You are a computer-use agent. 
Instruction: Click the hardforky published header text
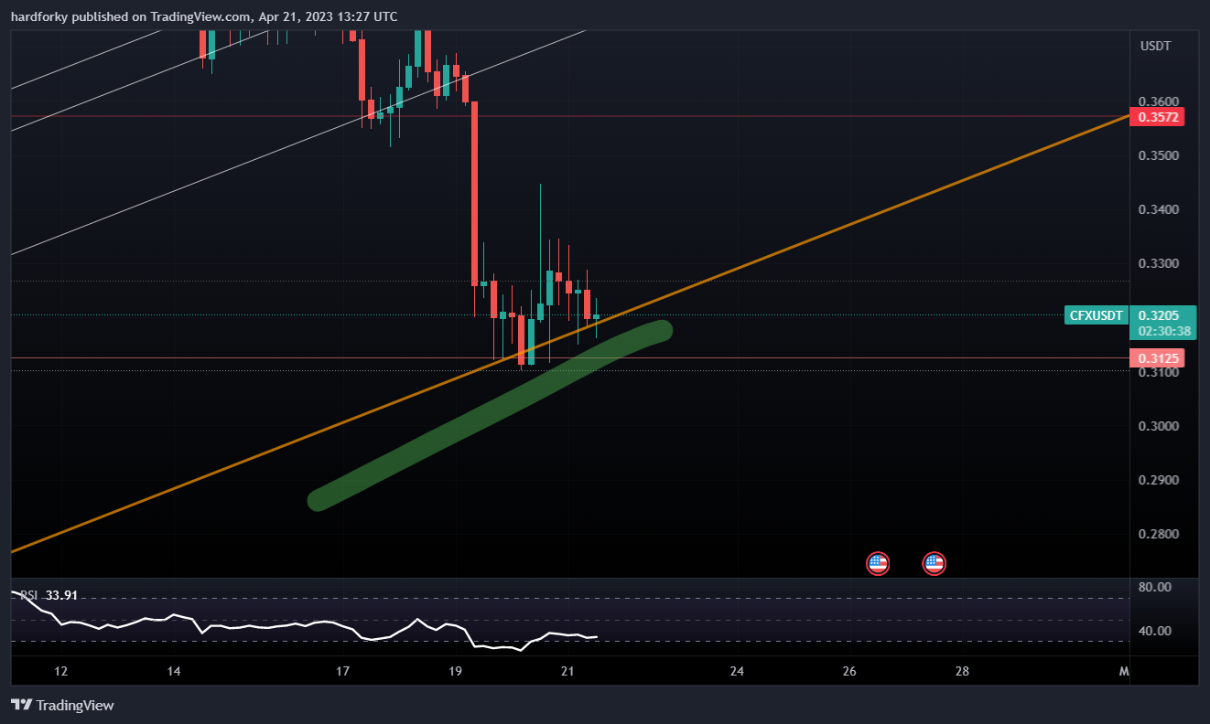(x=204, y=16)
